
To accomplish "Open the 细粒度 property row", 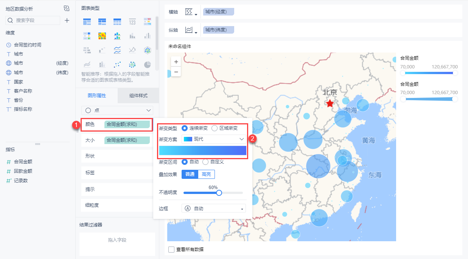I will (x=117, y=205).
